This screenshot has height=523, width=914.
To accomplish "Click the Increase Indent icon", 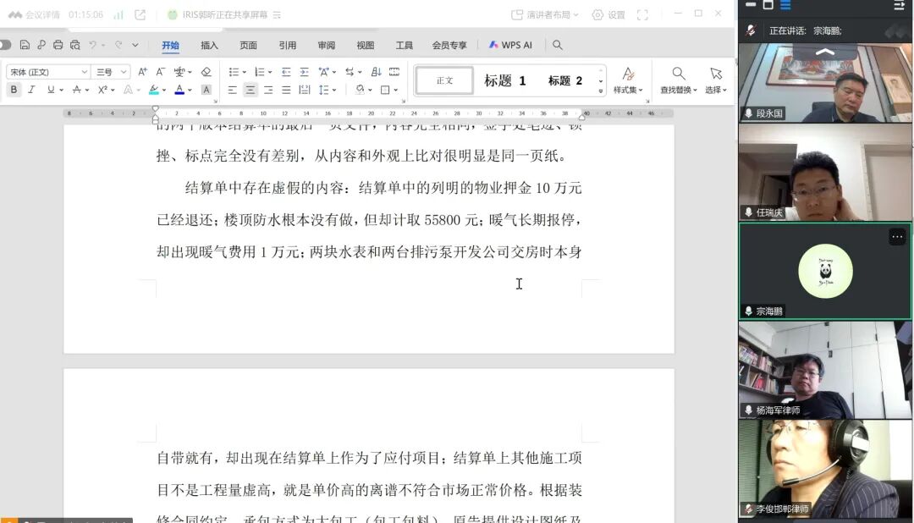I will coord(305,72).
